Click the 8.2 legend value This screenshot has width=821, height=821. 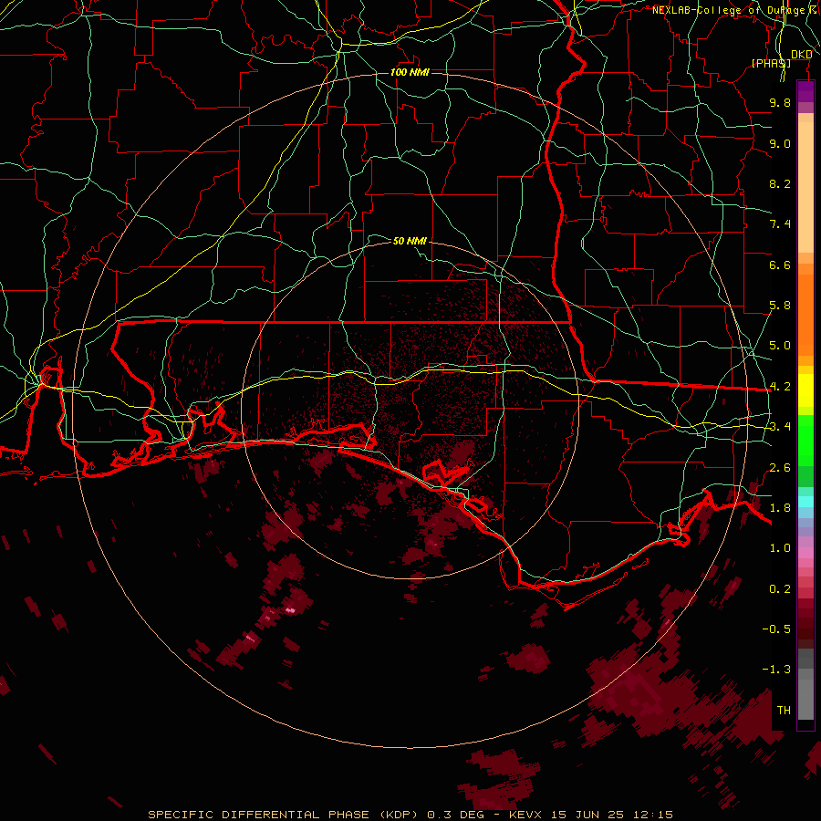click(x=780, y=183)
